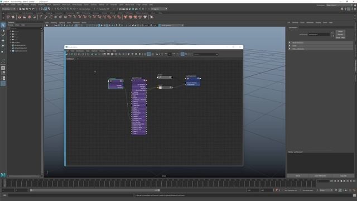
Task: Activate the Paint Selection tool
Action: 3,35
